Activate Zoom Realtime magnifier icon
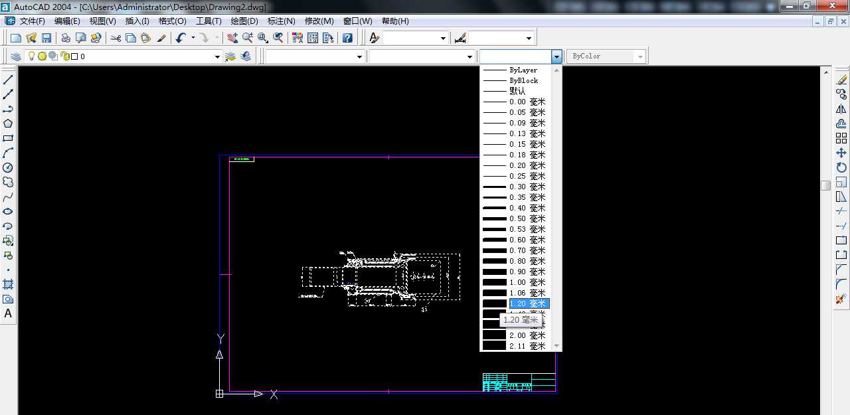 [x=247, y=38]
